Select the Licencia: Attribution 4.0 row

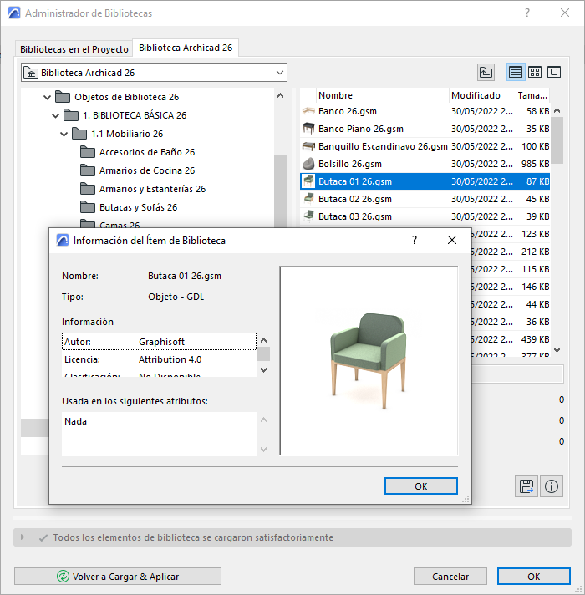click(160, 359)
